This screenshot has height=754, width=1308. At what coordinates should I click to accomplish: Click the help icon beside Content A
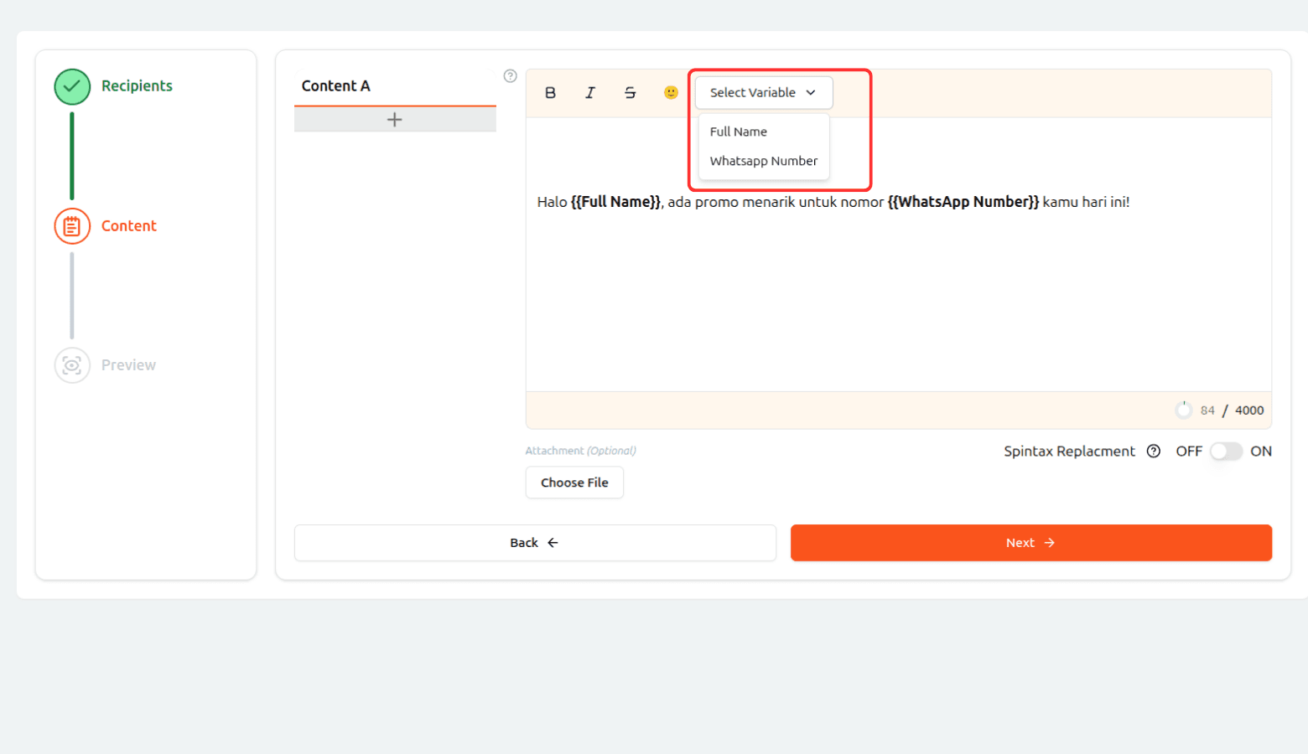(x=510, y=76)
